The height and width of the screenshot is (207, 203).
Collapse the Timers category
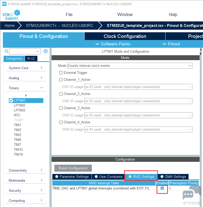coord(26,88)
